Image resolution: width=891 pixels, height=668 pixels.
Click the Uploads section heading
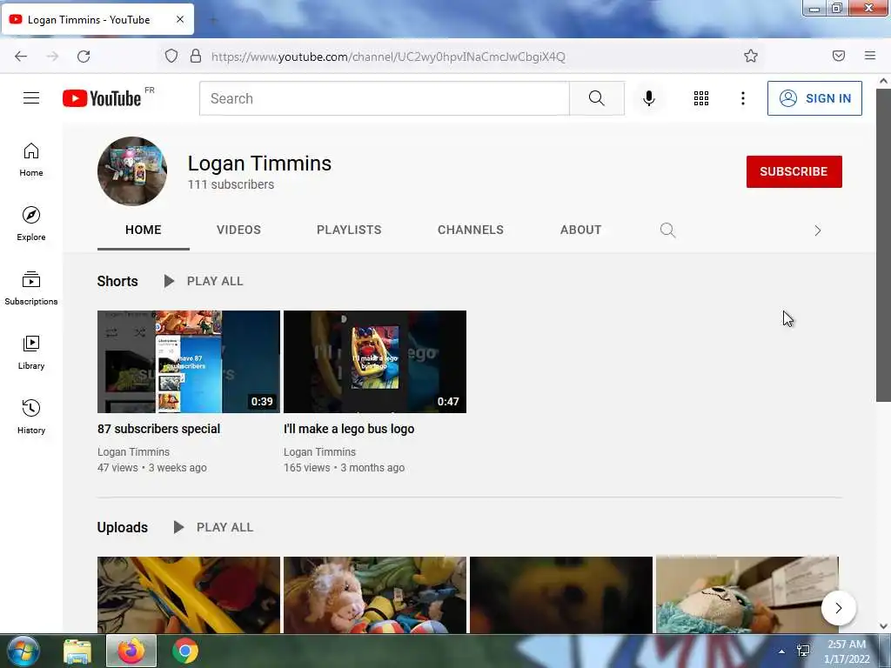122,528
